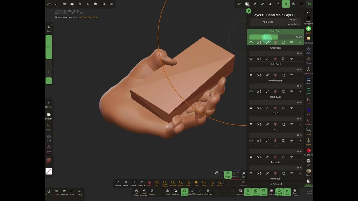Screen dimensions: 358x201
Task: Toggle MatCap shading mode
Action: click(x=184, y=192)
